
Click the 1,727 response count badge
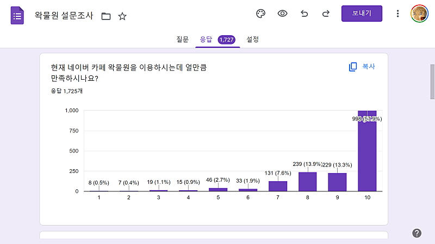tap(226, 40)
